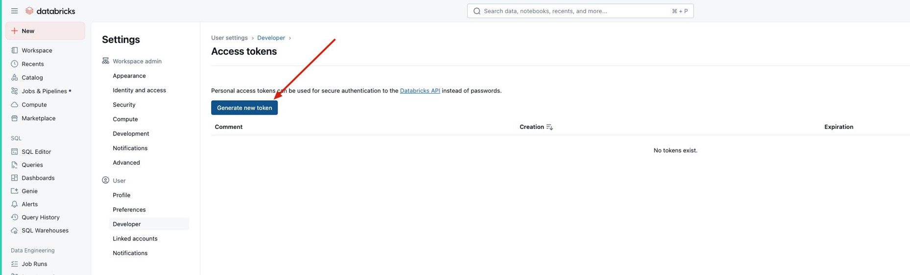This screenshot has width=910, height=275.
Task: Open Workspace from the sidebar icon
Action: tap(15, 50)
